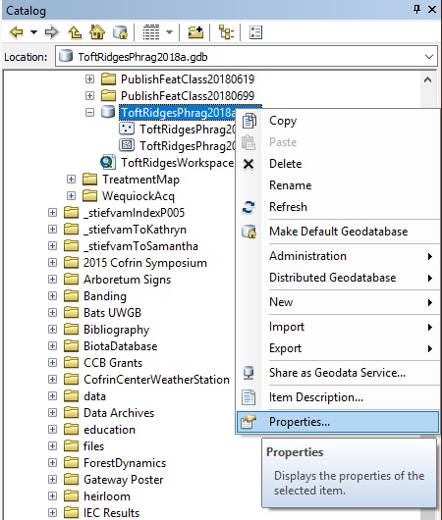
Task: Expand the TreatmentMap folder
Action: tap(71, 180)
